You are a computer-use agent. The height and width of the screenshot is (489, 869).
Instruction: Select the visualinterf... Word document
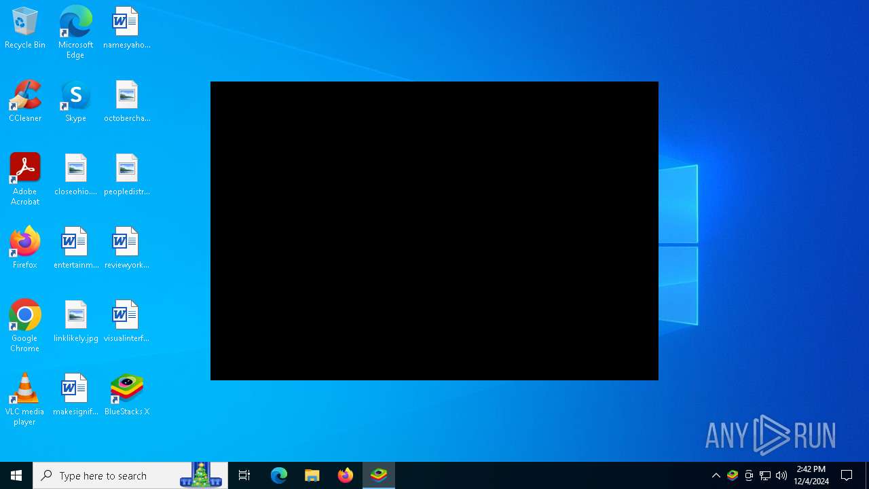click(127, 322)
